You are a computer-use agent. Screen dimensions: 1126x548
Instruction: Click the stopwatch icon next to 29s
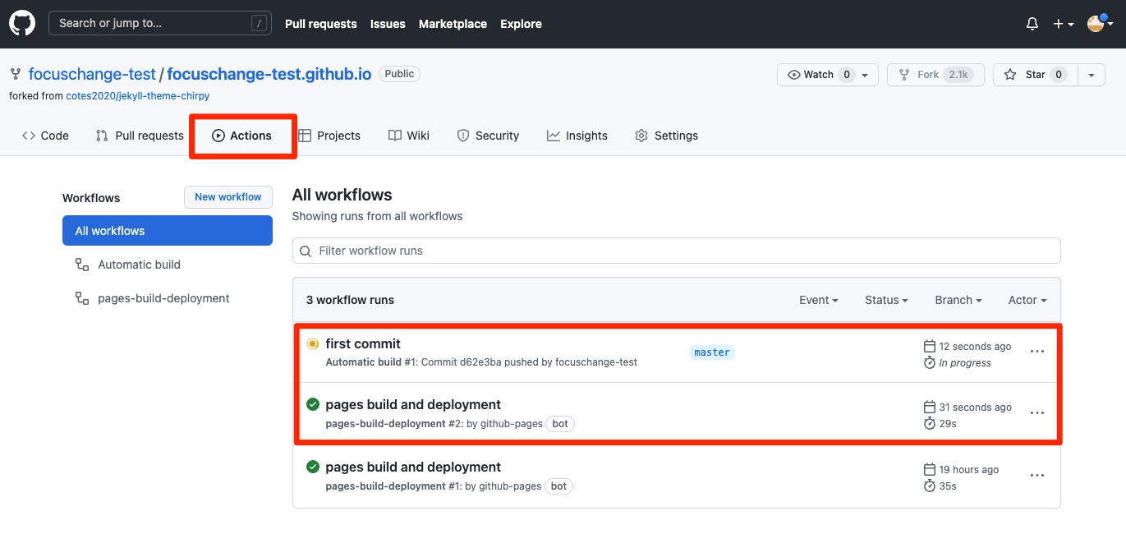click(x=930, y=423)
